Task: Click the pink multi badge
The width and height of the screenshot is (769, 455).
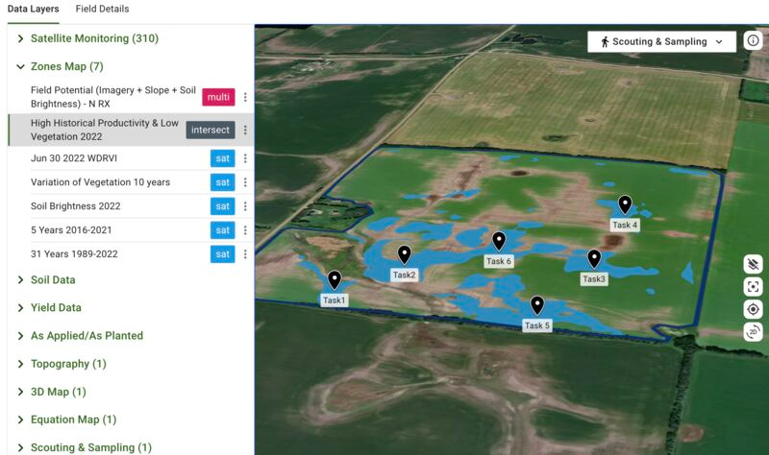Action: pos(218,97)
